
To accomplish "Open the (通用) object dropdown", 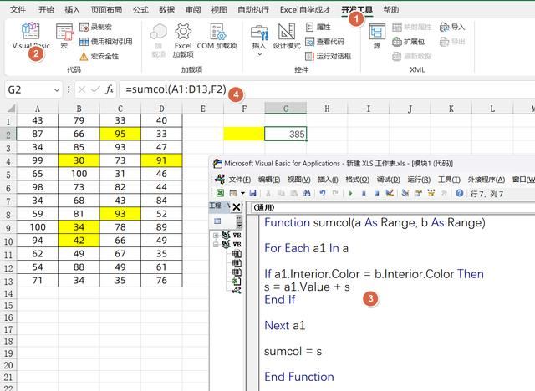I will pos(392,207).
